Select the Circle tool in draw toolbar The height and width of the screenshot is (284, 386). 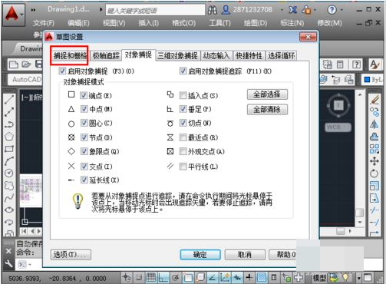[x=9, y=173]
